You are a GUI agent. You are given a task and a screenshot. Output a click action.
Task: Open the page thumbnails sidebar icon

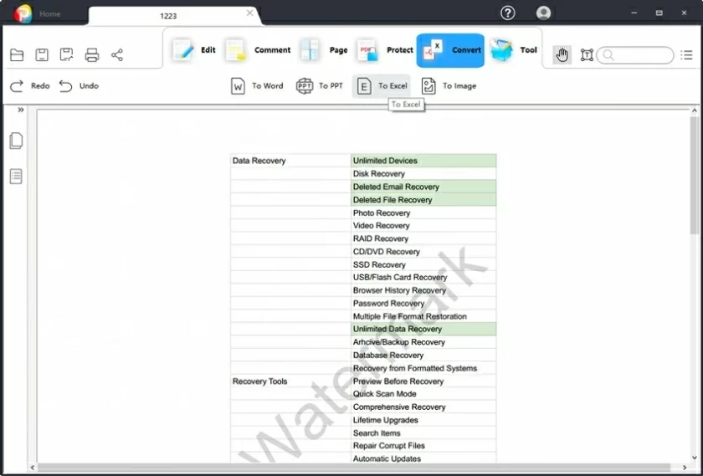[16, 141]
